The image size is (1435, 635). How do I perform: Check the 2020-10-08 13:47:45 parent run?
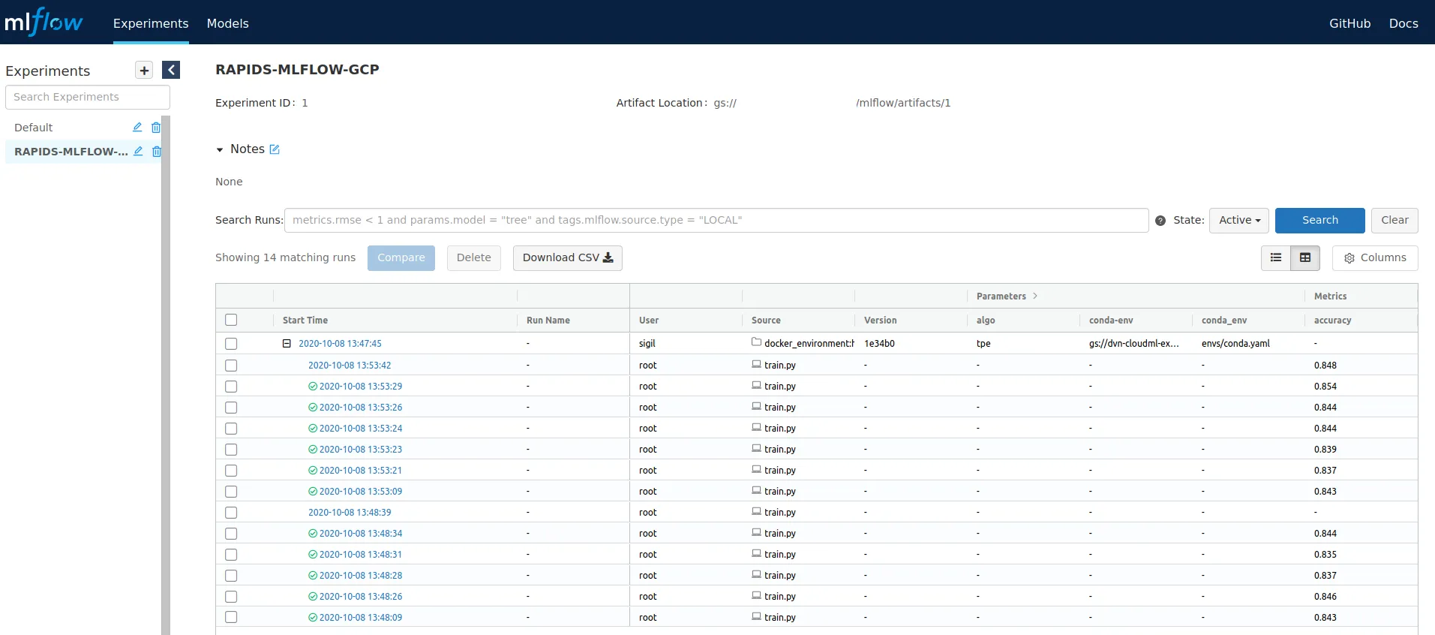pos(231,344)
